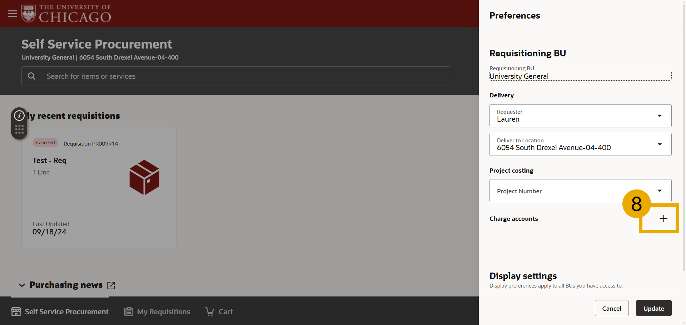Click the Cancel button

(612, 308)
